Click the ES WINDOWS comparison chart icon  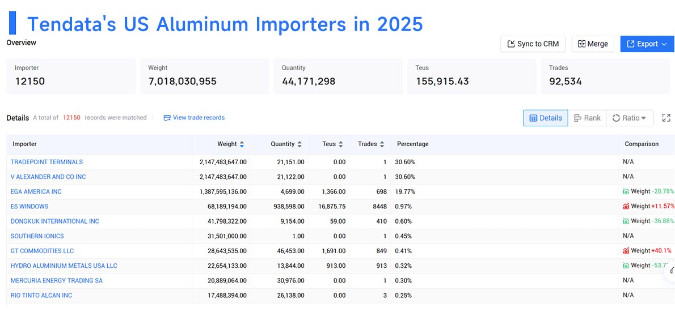pos(626,206)
